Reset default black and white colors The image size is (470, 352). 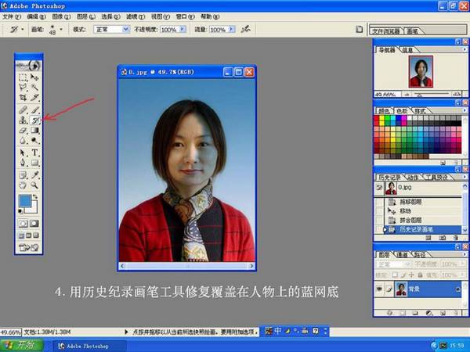tap(20, 211)
